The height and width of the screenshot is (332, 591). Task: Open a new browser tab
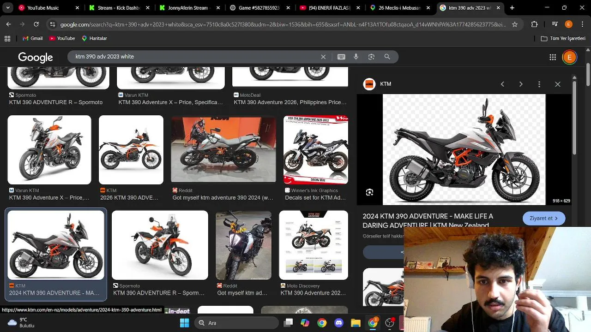(512, 8)
